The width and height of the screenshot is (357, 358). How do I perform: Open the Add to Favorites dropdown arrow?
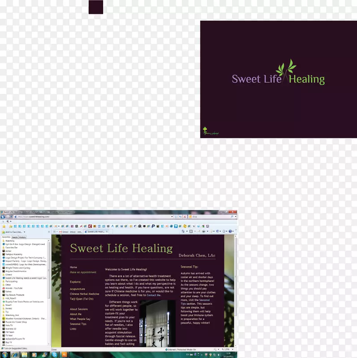(24, 232)
